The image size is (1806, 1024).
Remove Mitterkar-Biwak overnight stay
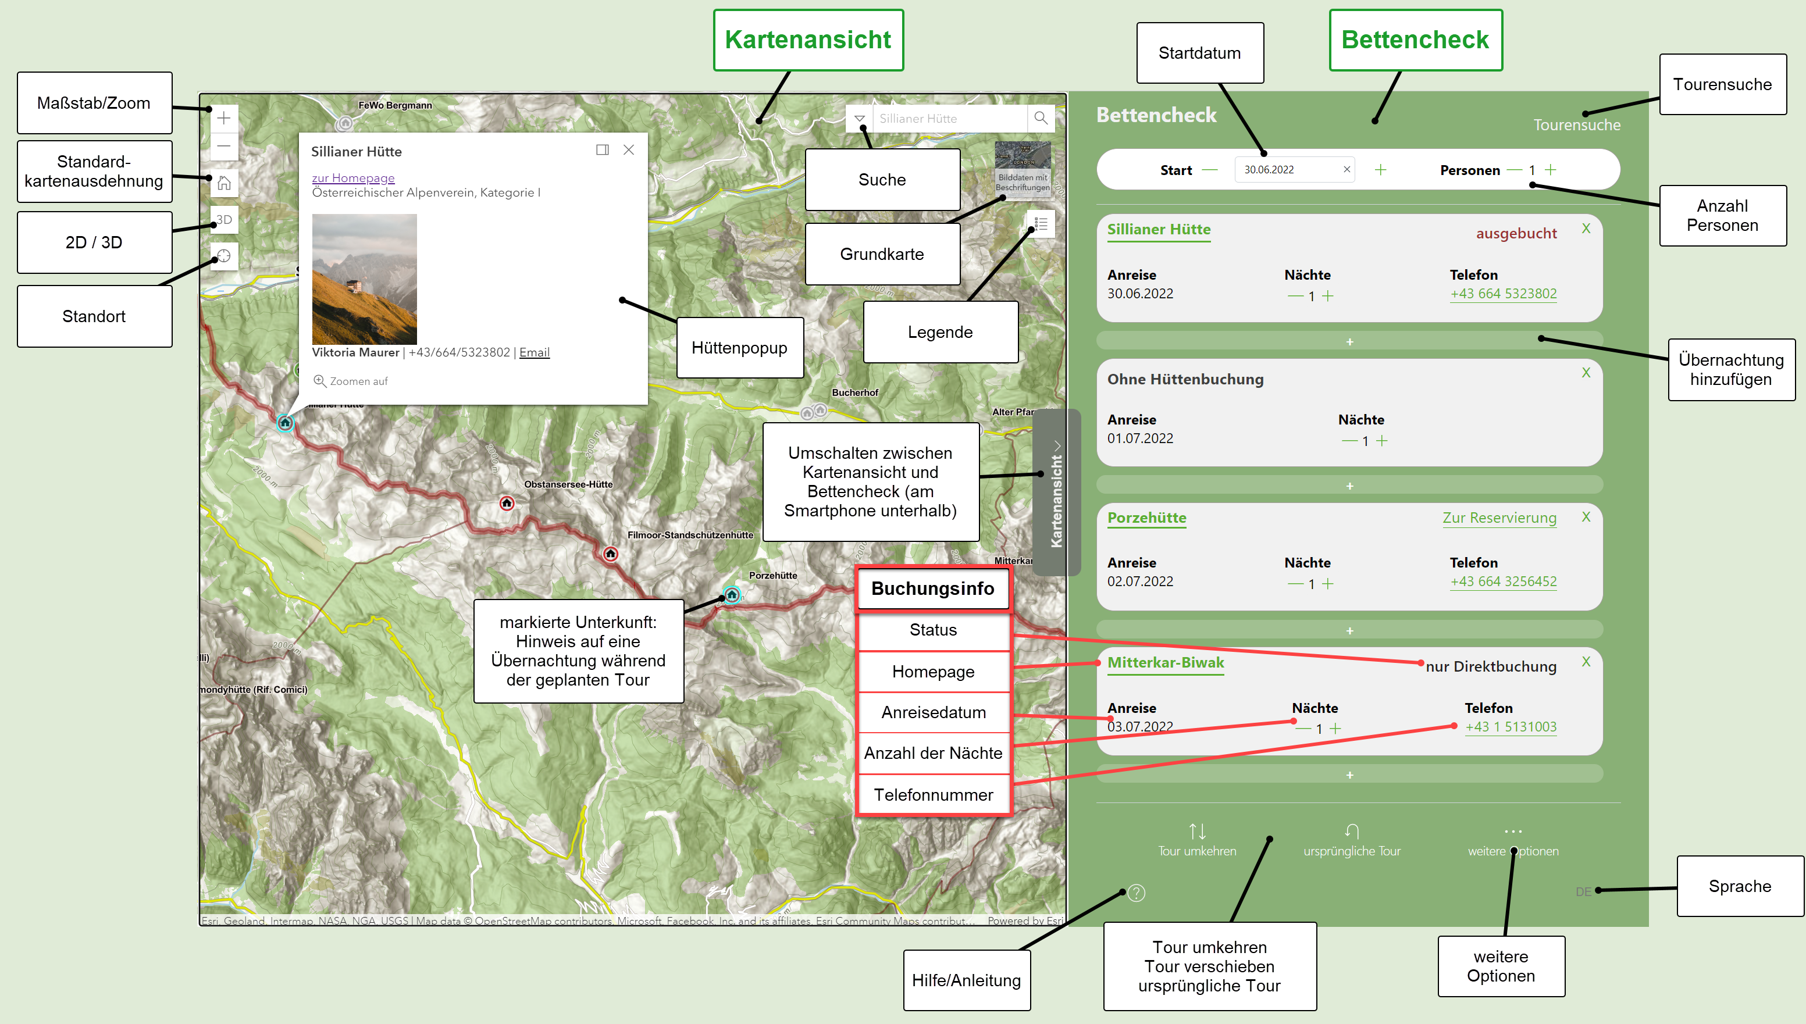coord(1586,662)
